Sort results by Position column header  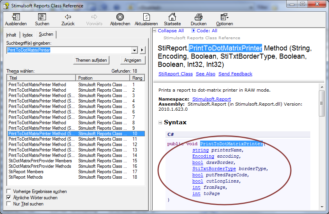[103, 78]
